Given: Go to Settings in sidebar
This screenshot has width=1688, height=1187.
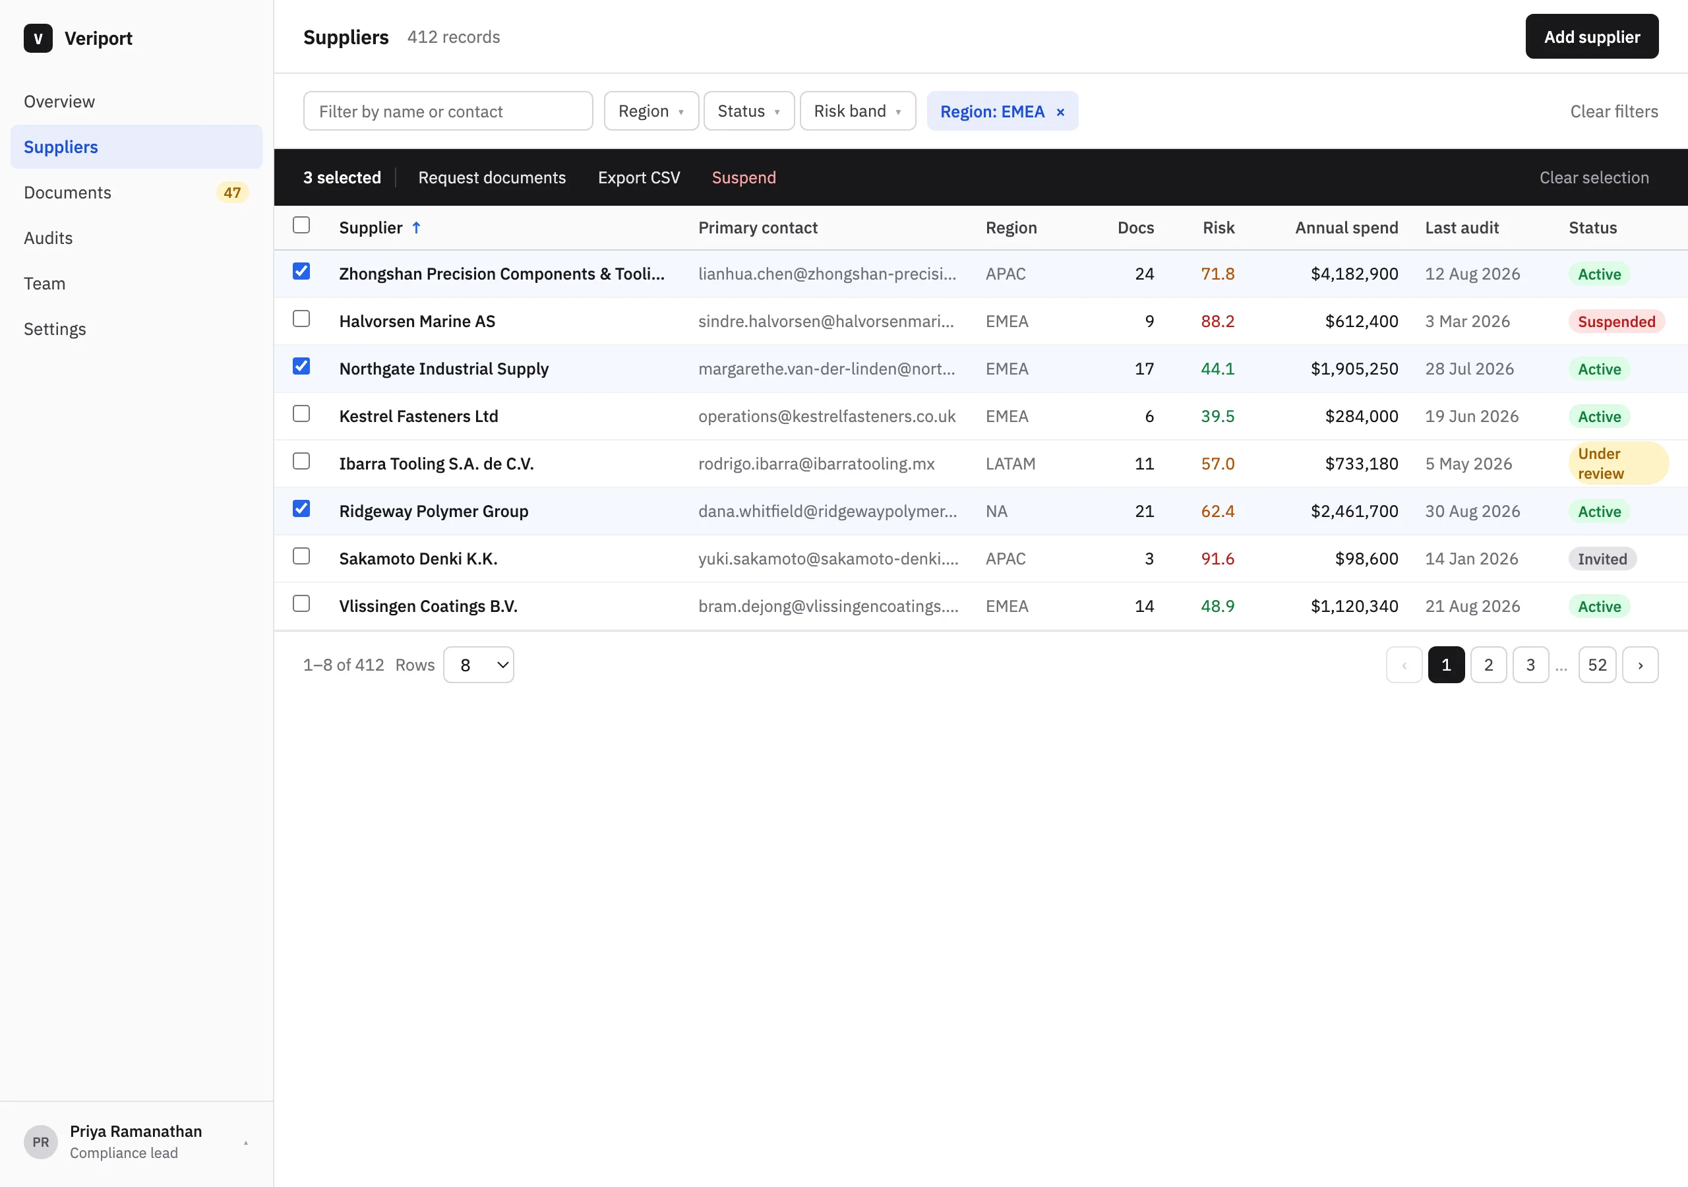Looking at the screenshot, I should pyautogui.click(x=136, y=330).
